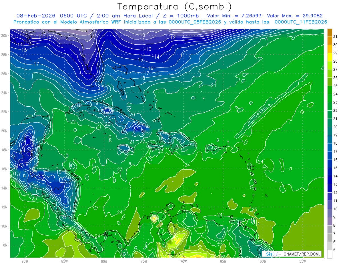Click the 30N latitude axis label
This screenshot has width=343, height=265.
(4, 36)
